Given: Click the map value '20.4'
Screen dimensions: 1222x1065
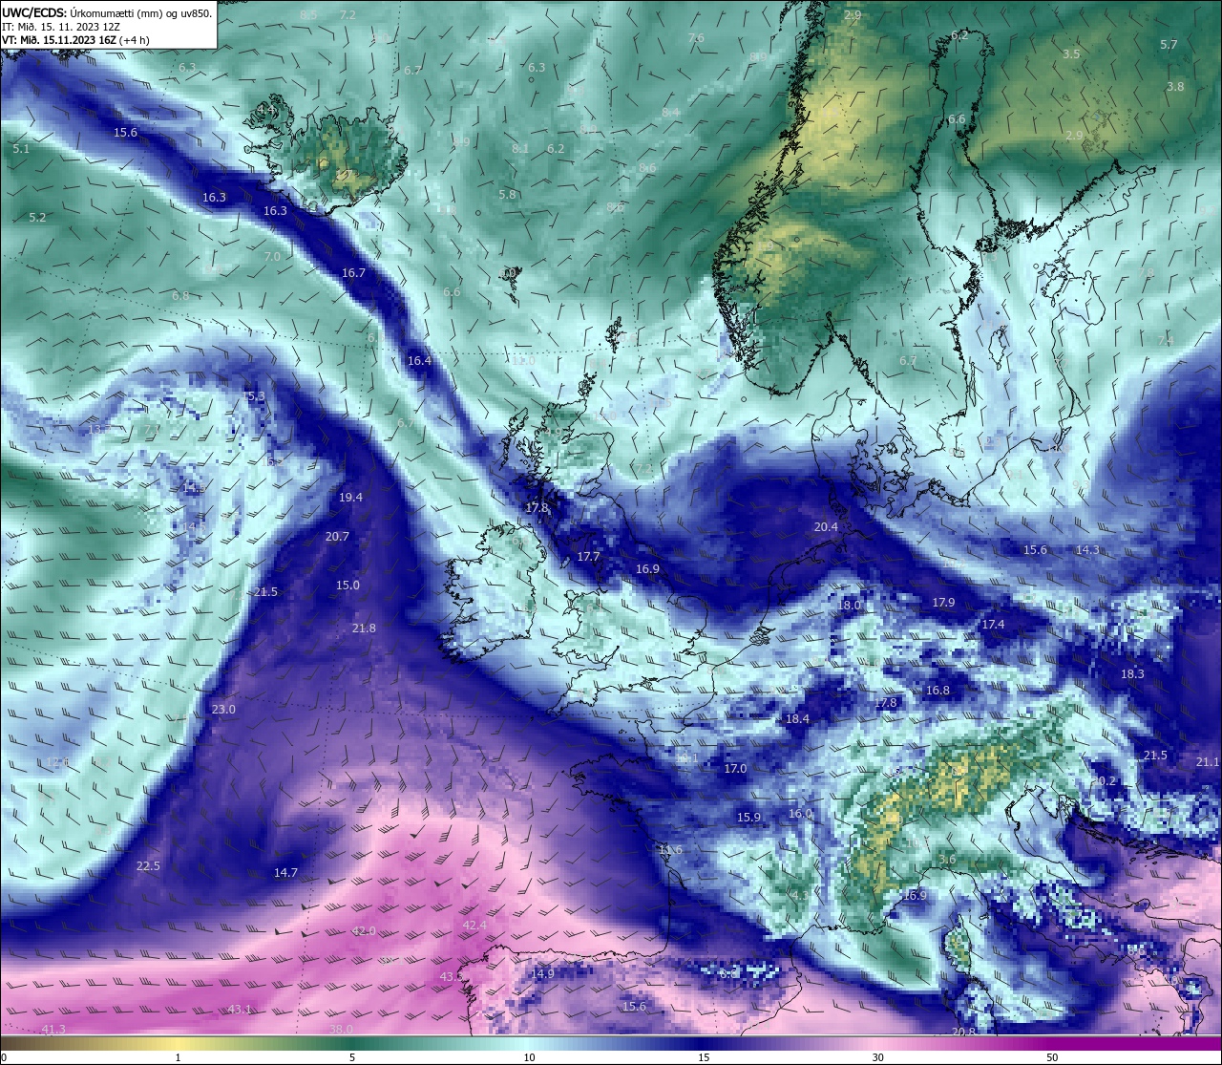Looking at the screenshot, I should (826, 527).
